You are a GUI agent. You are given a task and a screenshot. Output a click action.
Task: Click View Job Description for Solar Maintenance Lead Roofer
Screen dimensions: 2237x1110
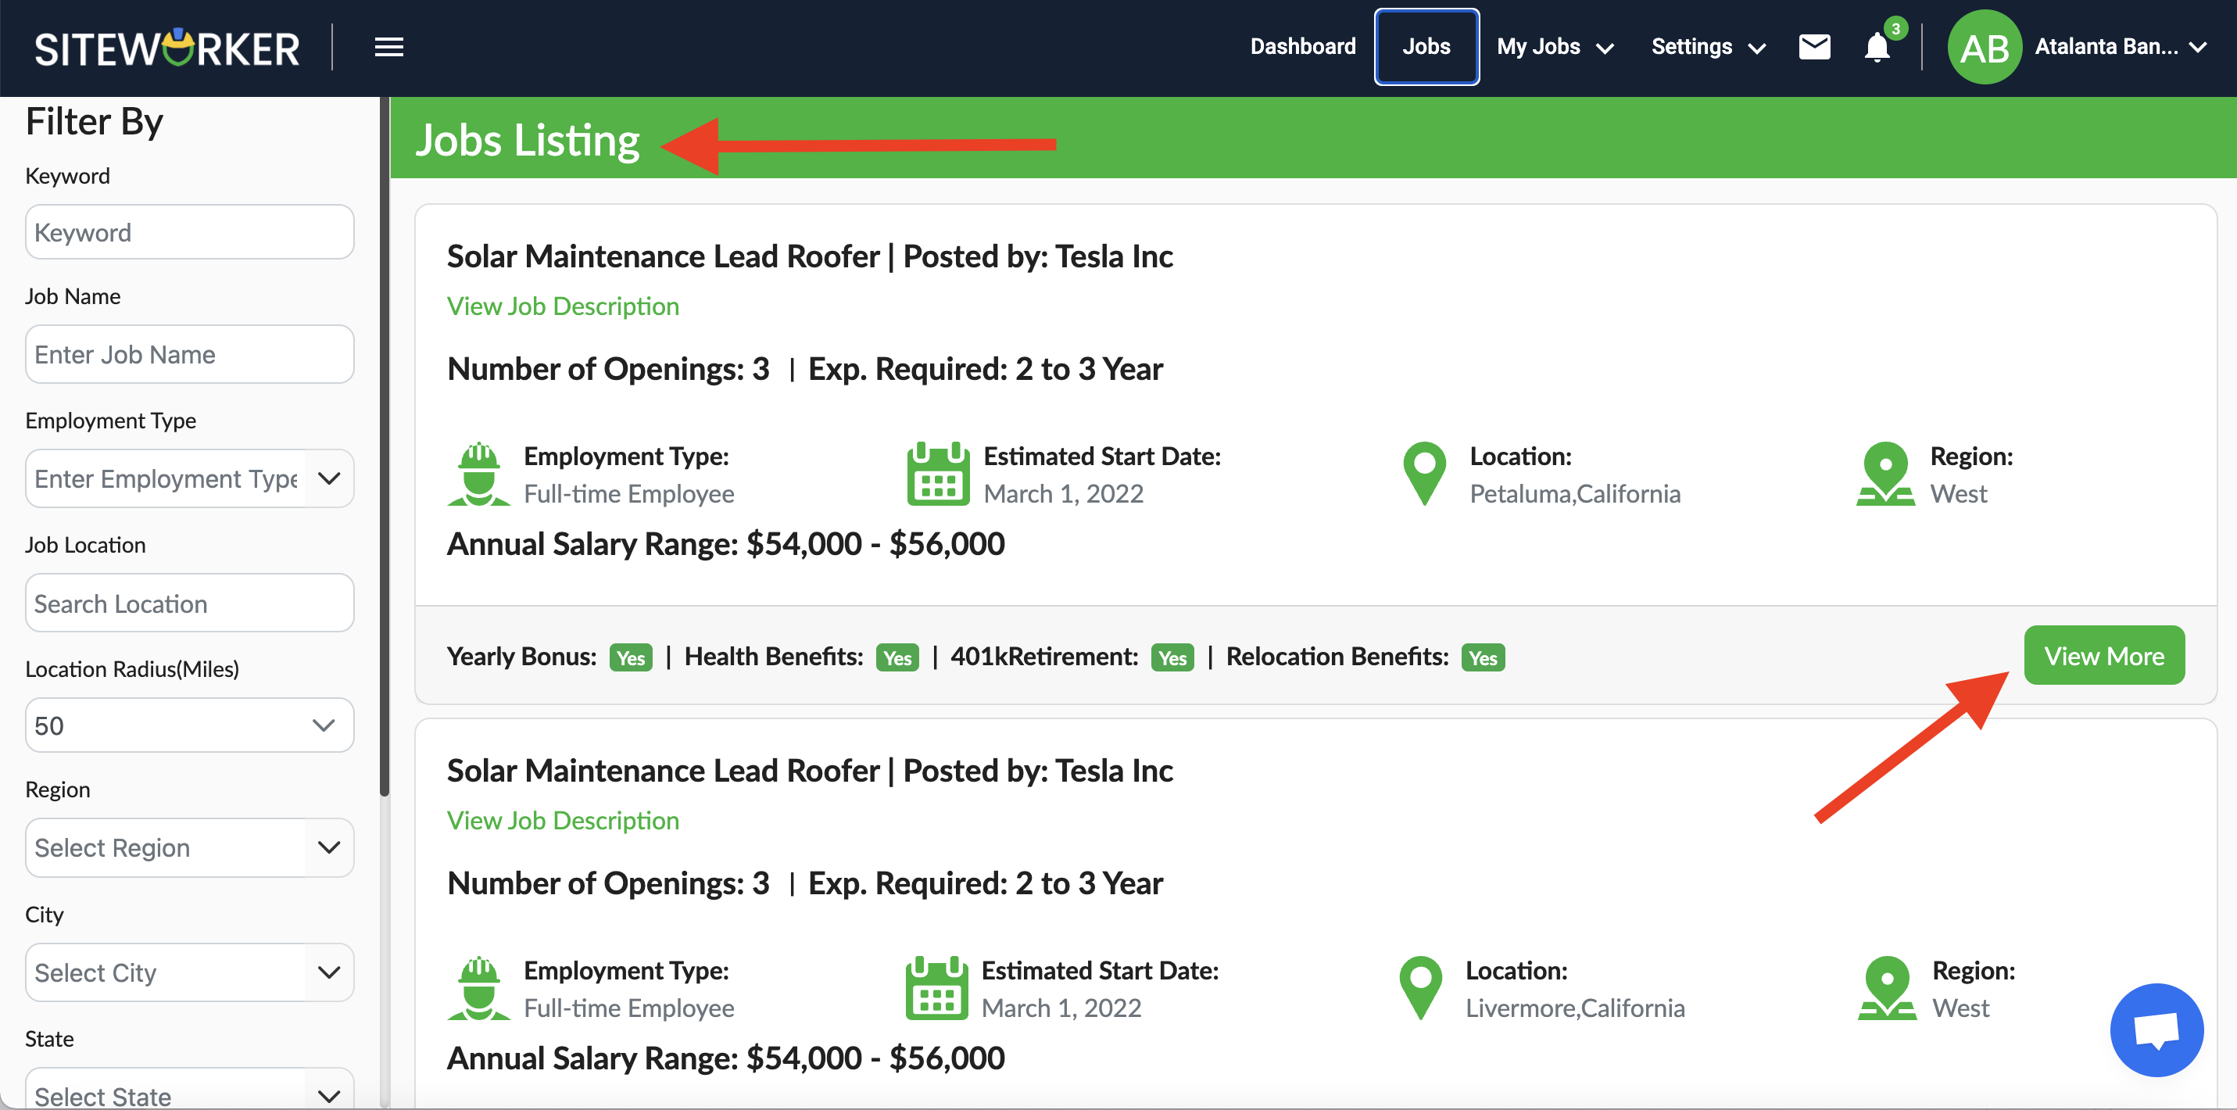564,306
